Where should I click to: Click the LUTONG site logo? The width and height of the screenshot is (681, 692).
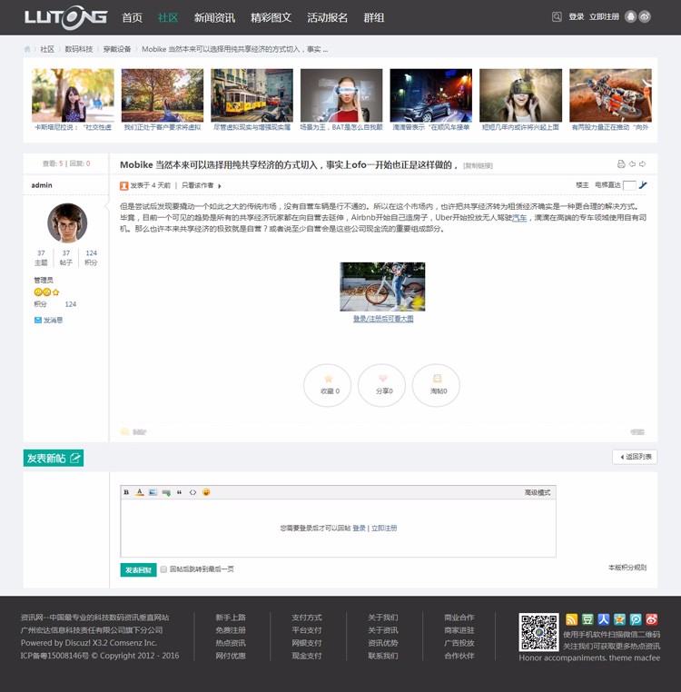click(x=65, y=17)
